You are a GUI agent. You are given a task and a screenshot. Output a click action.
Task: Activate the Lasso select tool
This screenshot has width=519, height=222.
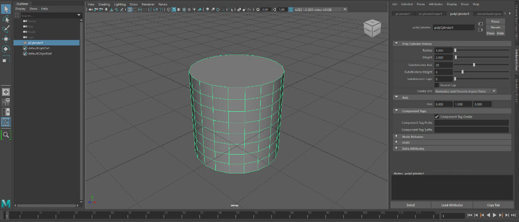click(x=6, y=20)
